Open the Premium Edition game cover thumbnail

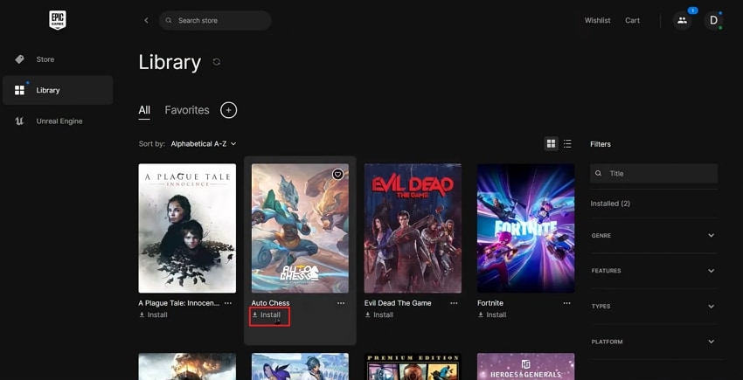click(413, 366)
